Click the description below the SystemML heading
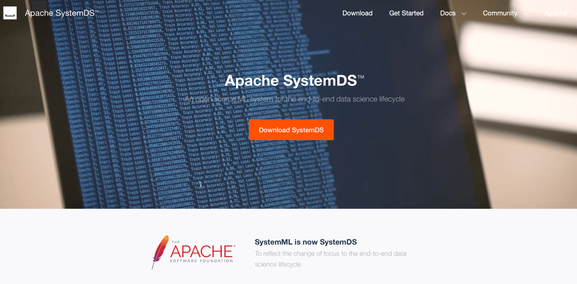Screen dimensions: 577x284 (x=330, y=259)
